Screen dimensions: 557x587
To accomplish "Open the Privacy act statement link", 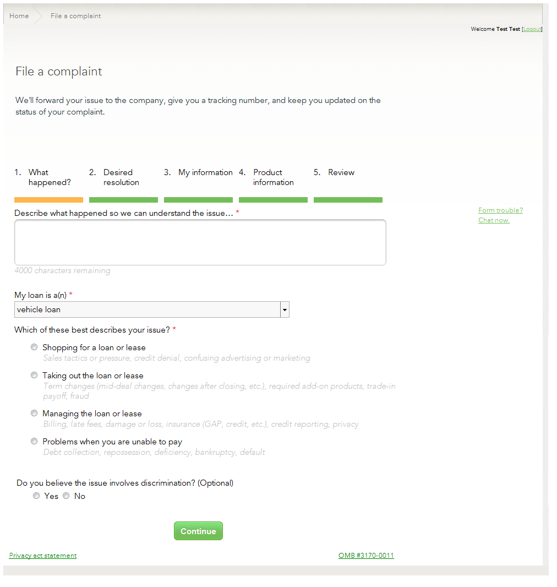I will (x=43, y=556).
